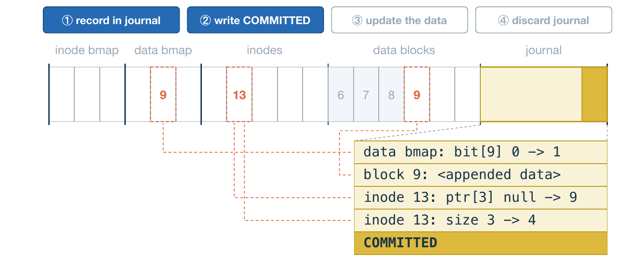This screenshot has height=275, width=638.
Task: Select journal entry inode 13 size
Action: pyautogui.click(x=481, y=220)
